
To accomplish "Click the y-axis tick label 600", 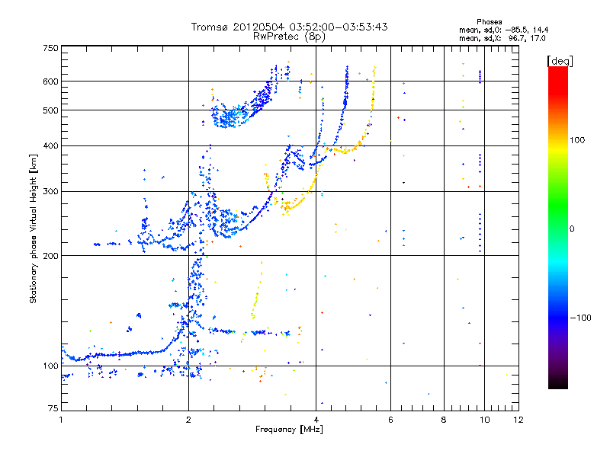I will [x=51, y=81].
